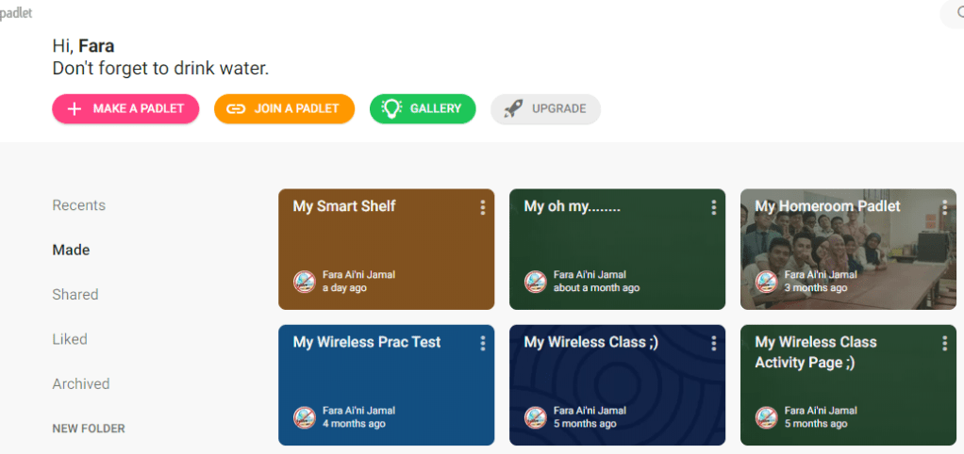The width and height of the screenshot is (964, 454).
Task: Go to the Liked padlets list
Action: coord(70,339)
